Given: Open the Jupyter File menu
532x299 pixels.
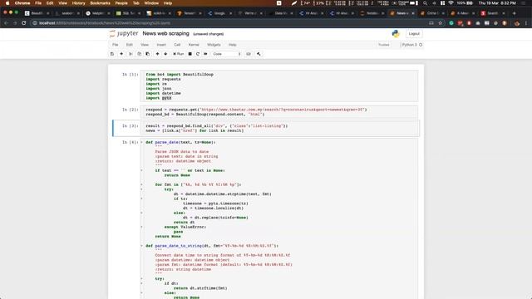Looking at the screenshot, I should 116,45.
